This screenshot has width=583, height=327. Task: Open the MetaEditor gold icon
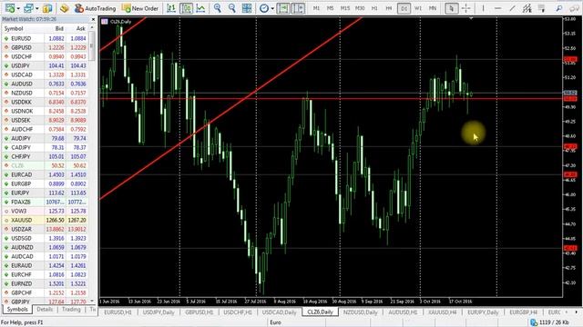tap(65, 8)
